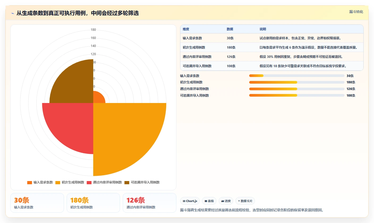This screenshot has width=374, height=223.
Task: Toggle 通过内容评审用例数 legend item in chart
Action: [x=104, y=182]
